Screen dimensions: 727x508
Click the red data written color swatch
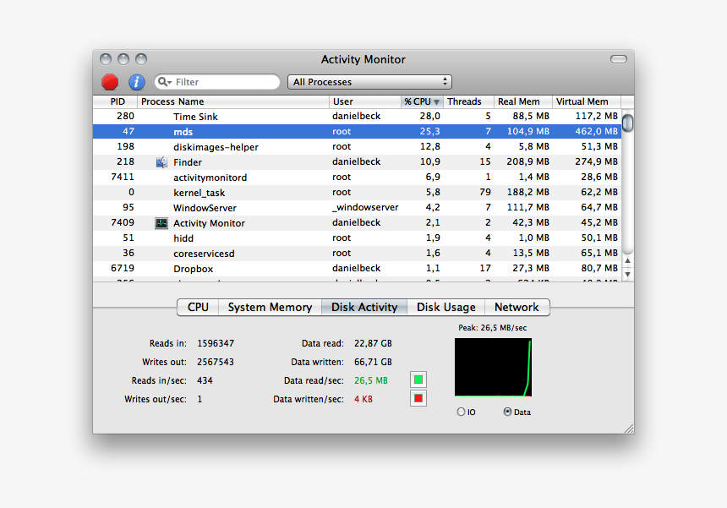418,398
